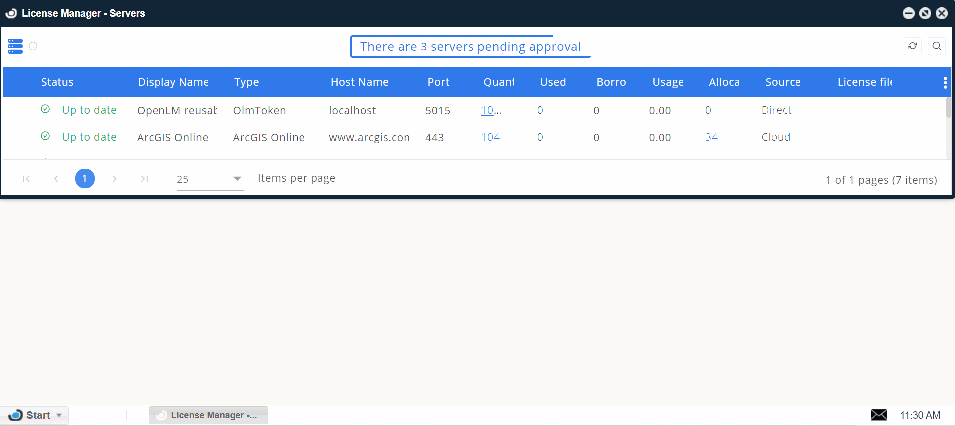The height and width of the screenshot is (426, 955).
Task: Open the allocated licenses link 34
Action: (x=711, y=137)
